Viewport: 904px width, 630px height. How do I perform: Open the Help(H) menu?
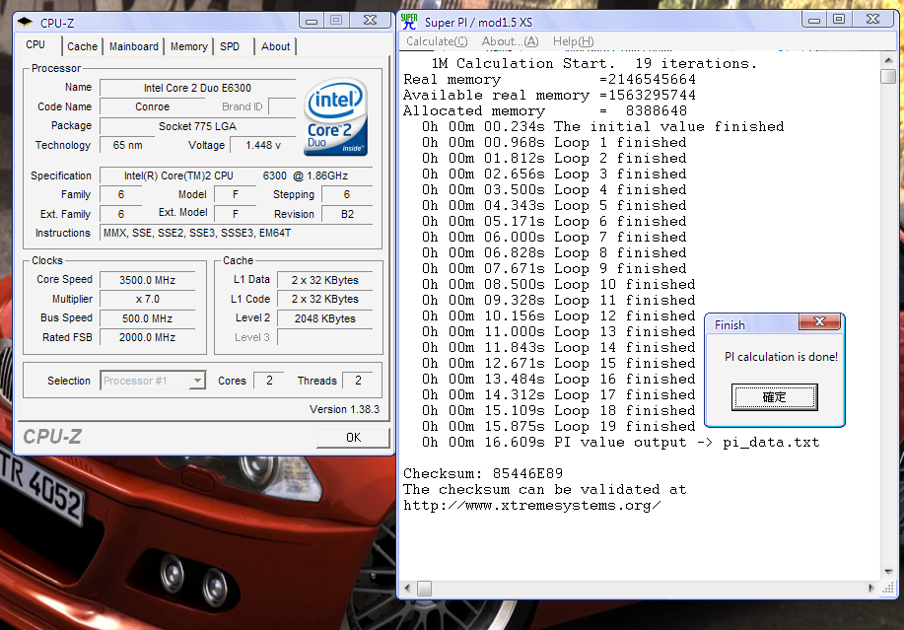(573, 41)
